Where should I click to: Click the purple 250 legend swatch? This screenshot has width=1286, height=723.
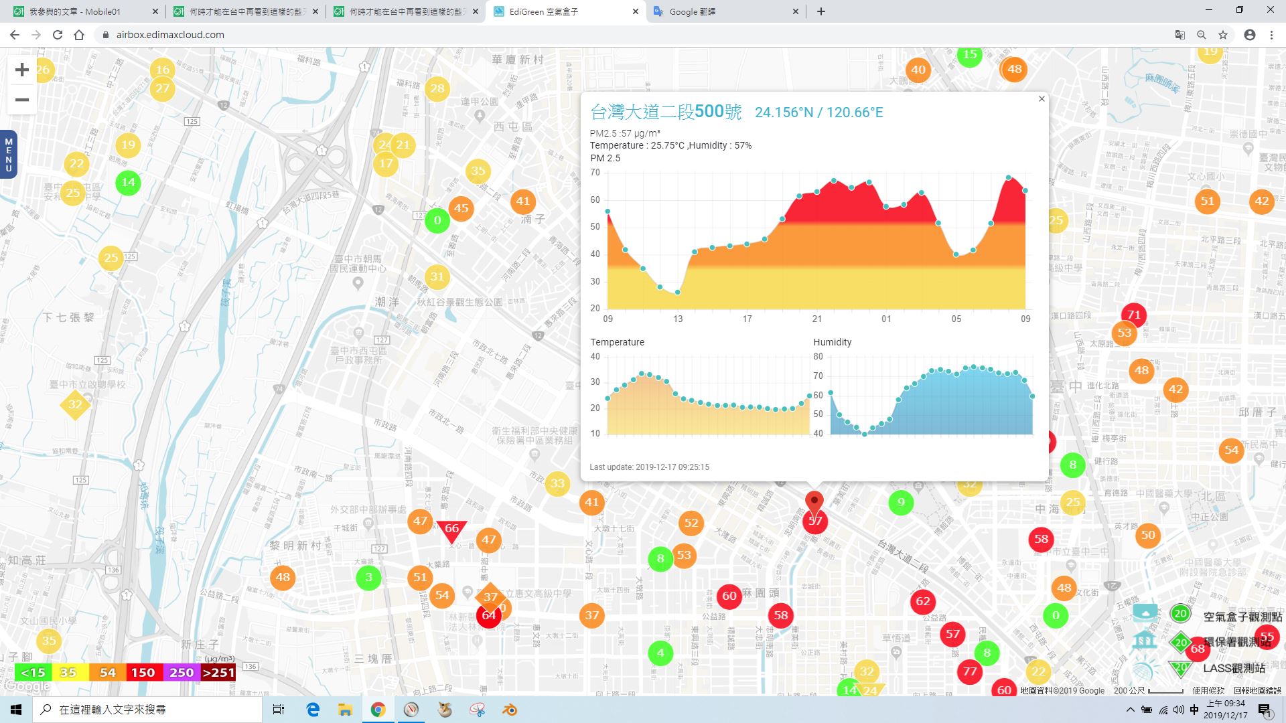181,672
